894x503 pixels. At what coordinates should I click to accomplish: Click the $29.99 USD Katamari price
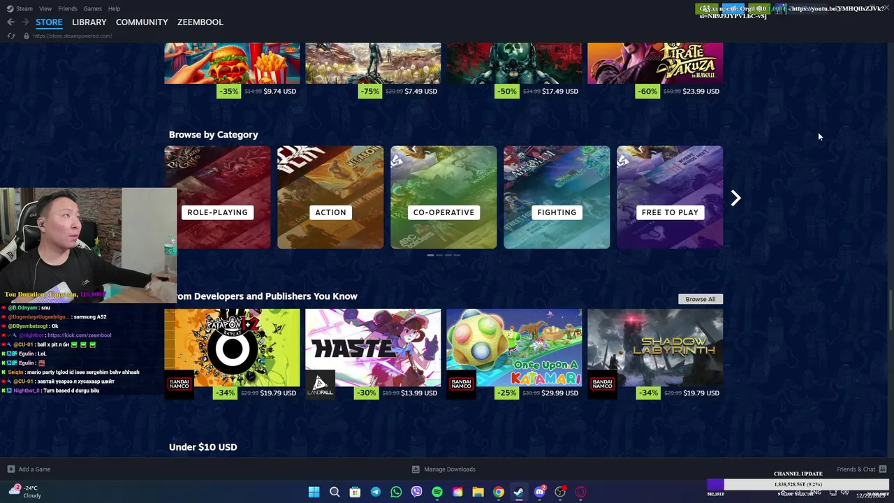coord(560,393)
